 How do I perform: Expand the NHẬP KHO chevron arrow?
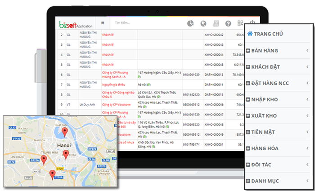[307, 100]
